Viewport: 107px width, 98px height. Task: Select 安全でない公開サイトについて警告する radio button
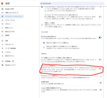(x=44, y=43)
